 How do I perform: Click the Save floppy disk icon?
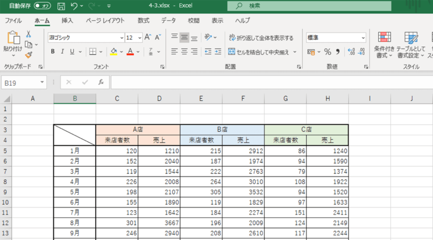tap(61, 6)
